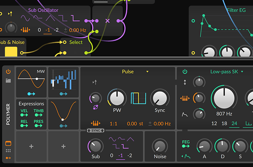Select triangle sub waveform in Polymer

coord(130,139)
